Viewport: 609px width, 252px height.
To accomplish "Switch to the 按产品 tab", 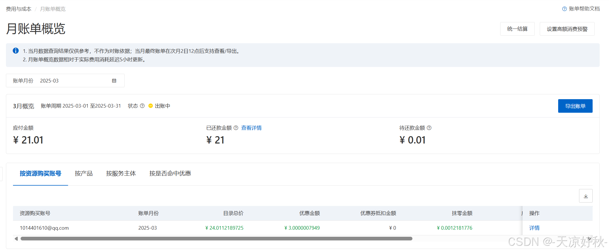I will coord(84,173).
